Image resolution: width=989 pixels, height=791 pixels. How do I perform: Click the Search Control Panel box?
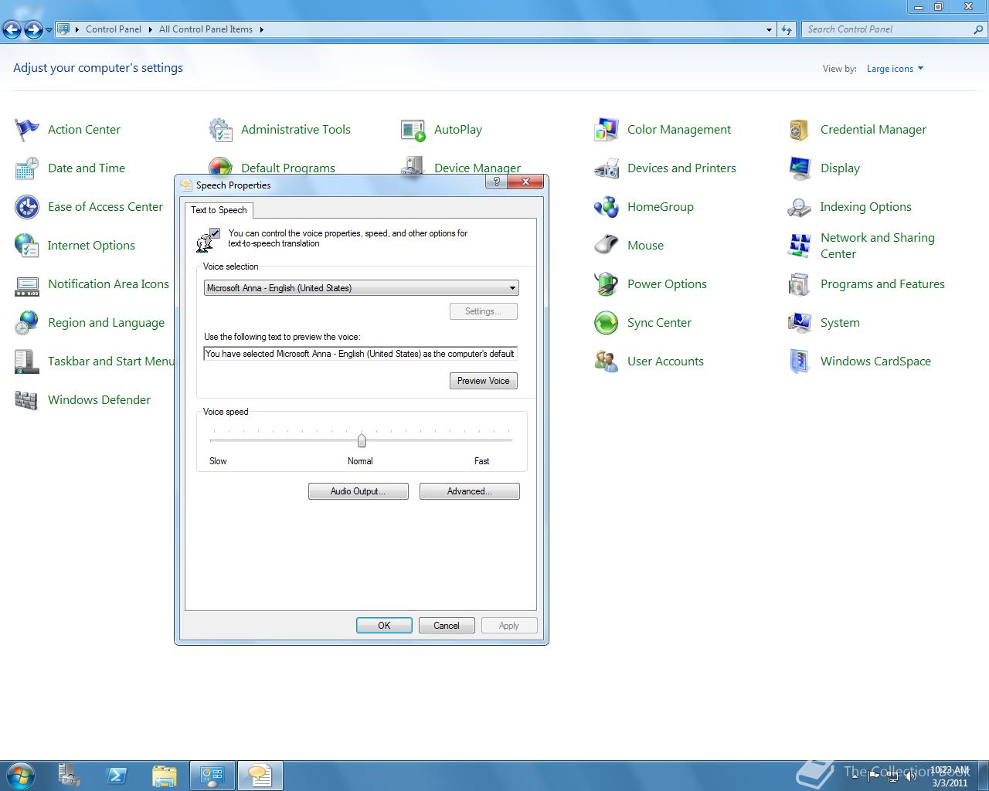pyautogui.click(x=887, y=29)
